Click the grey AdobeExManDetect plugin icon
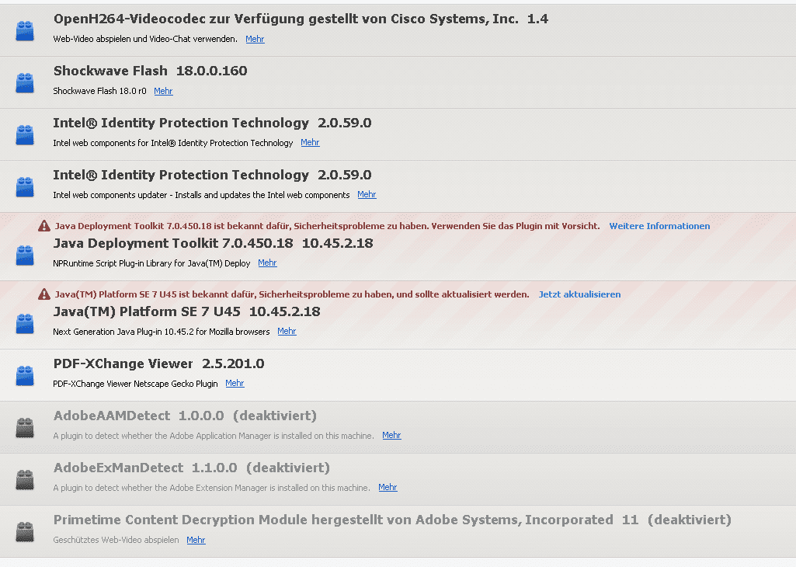This screenshot has width=796, height=567. pos(24,480)
